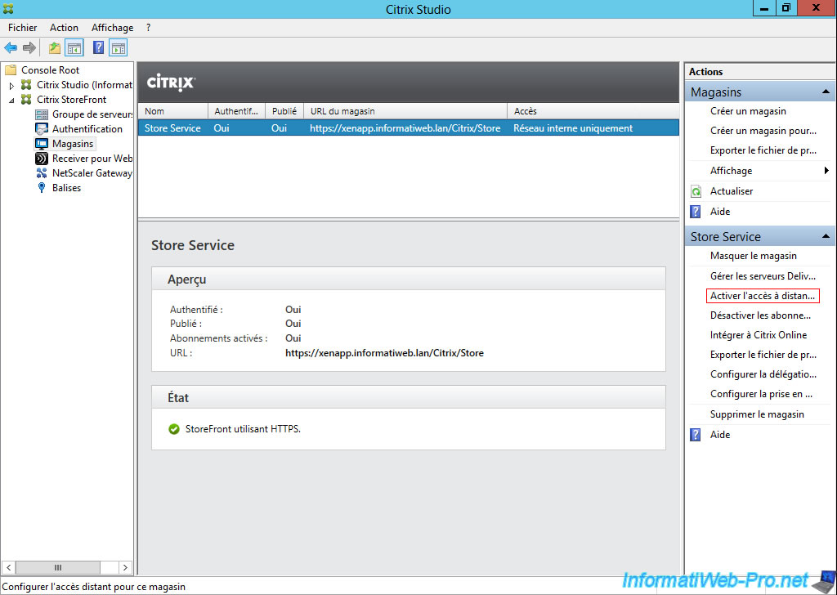837x595 pixels.
Task: Click the blue Help question mark toolbar icon
Action: pos(98,47)
